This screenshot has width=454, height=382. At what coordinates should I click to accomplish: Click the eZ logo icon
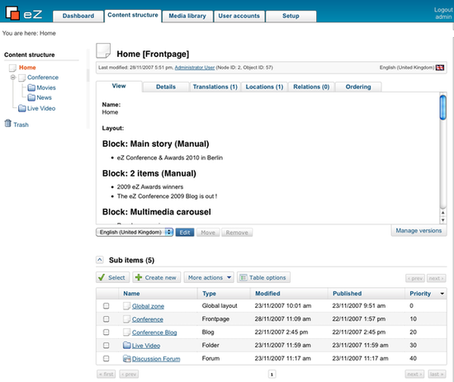(x=12, y=13)
